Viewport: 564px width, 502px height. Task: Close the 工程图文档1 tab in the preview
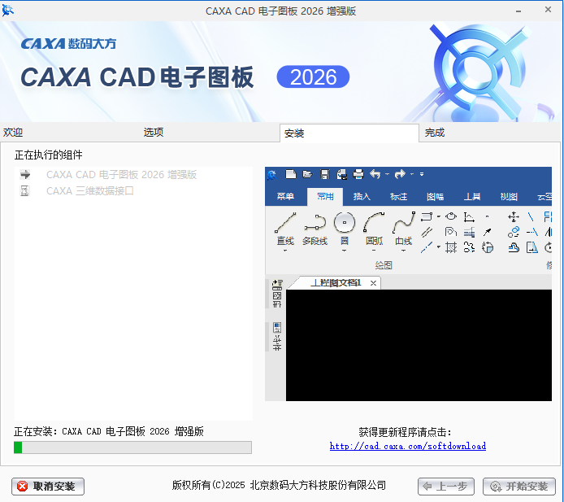tap(373, 283)
